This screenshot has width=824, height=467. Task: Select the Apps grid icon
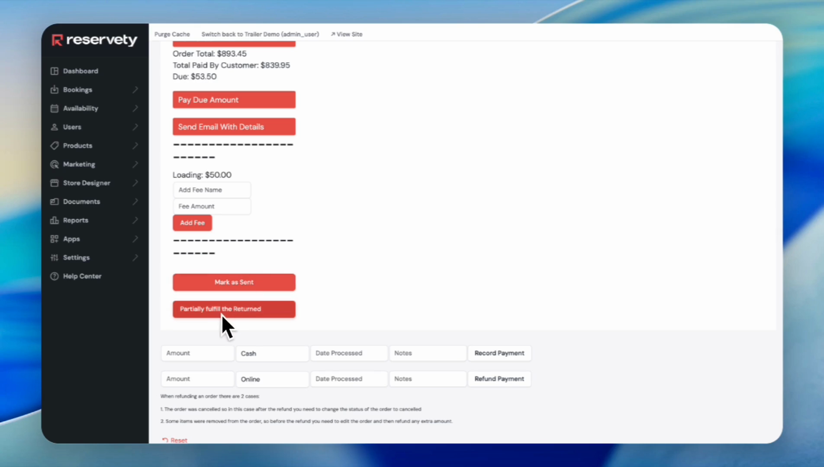tap(54, 239)
